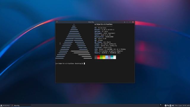Screen dimensions: 190x107
Task: Close the Alacritty window with red button
Action: pyautogui.click(x=133, y=22)
